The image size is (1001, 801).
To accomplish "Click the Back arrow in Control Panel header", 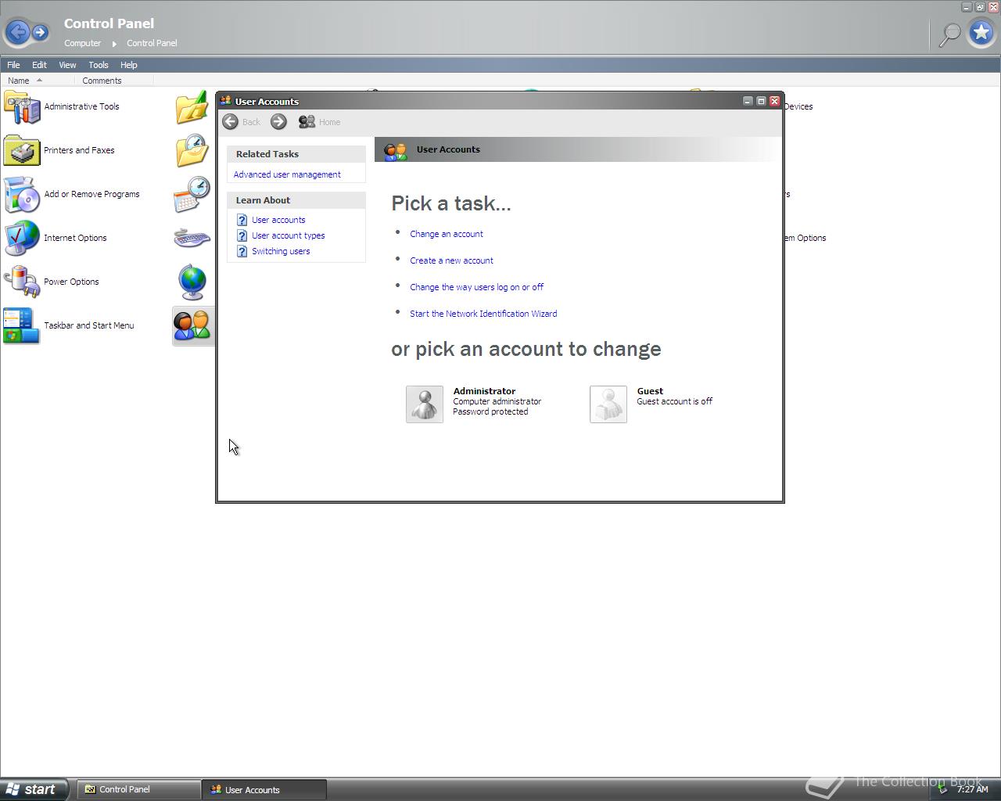I will click(17, 32).
